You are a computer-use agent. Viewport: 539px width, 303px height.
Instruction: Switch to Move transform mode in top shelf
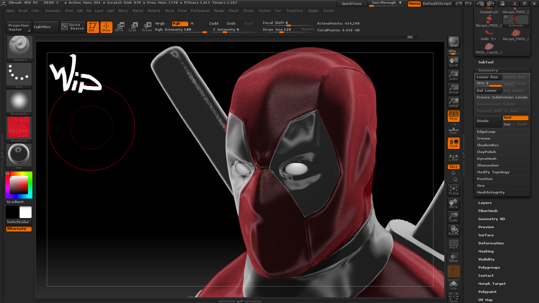[x=119, y=27]
